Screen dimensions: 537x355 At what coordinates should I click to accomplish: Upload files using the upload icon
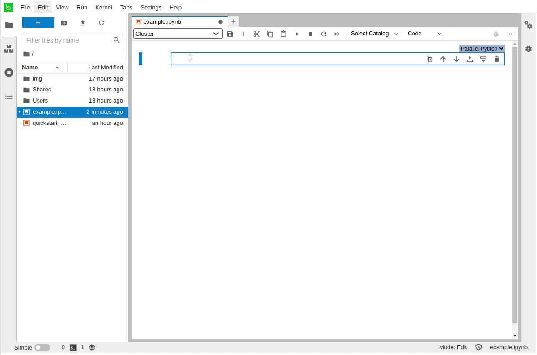83,23
